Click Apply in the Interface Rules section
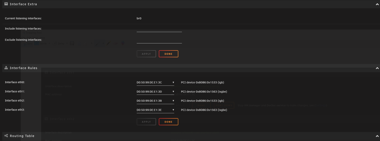 pos(146,122)
